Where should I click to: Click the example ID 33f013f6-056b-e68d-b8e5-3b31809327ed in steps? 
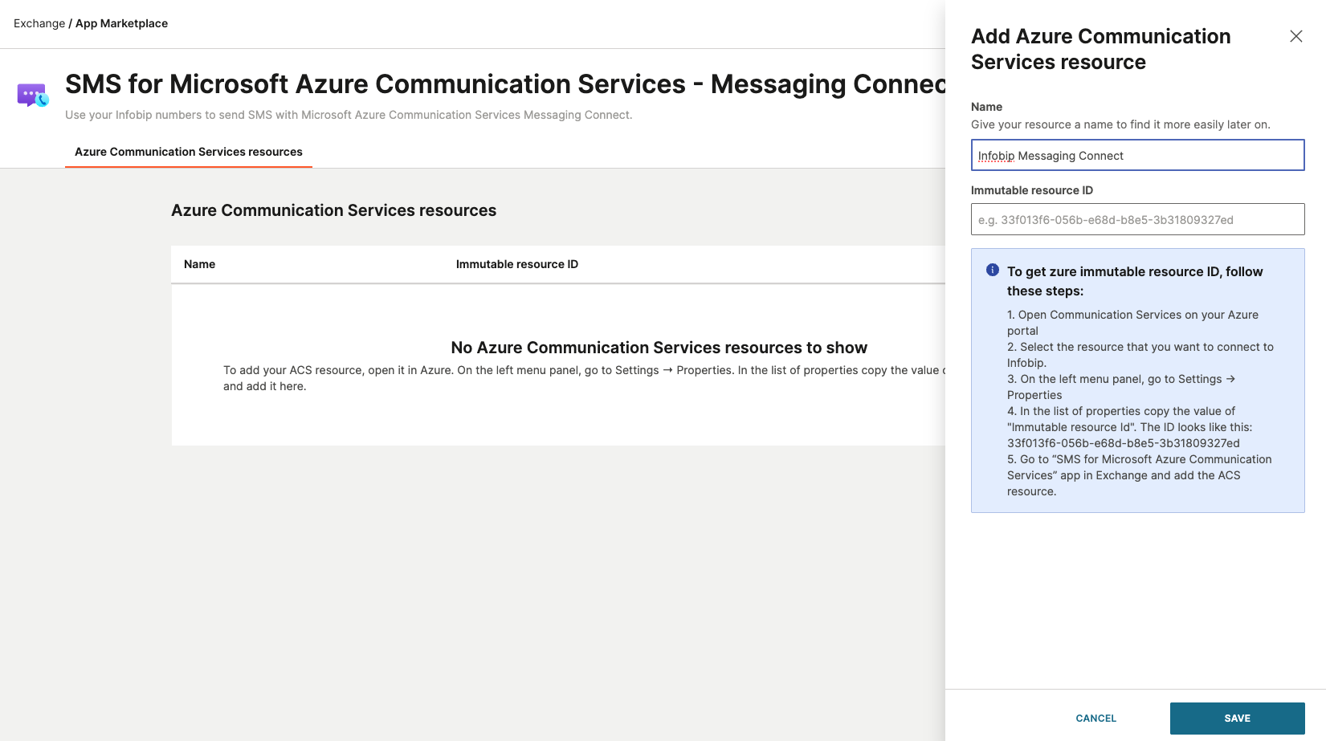tap(1123, 443)
